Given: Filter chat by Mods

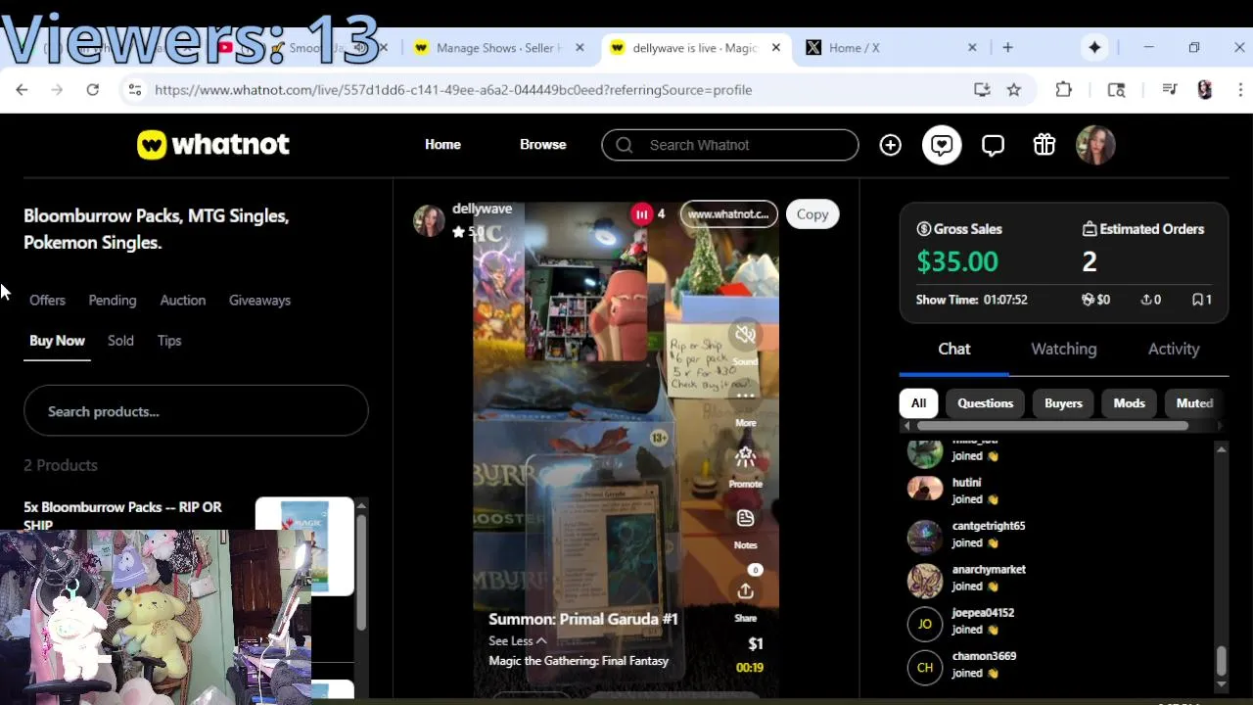Looking at the screenshot, I should (x=1129, y=403).
